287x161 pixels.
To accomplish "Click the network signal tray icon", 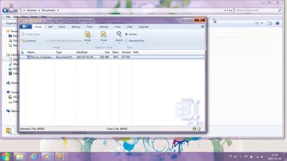I will (257, 157).
